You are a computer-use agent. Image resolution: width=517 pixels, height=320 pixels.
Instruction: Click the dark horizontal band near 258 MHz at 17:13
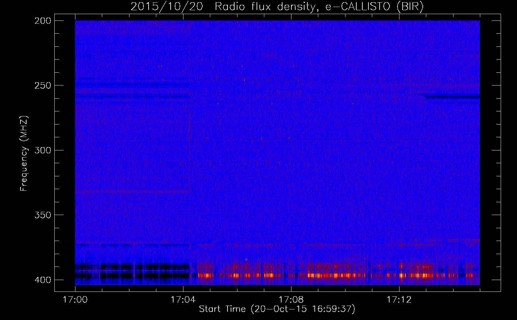[x=452, y=97]
